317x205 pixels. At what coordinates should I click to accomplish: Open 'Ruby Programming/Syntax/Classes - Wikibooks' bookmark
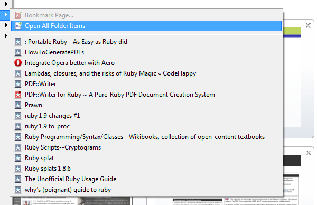point(146,137)
